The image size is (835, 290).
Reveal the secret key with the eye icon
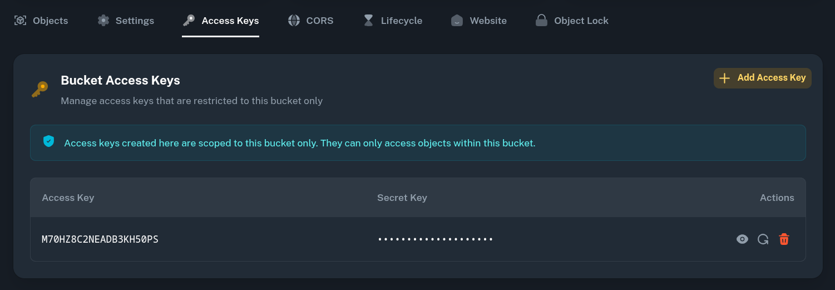(x=742, y=239)
